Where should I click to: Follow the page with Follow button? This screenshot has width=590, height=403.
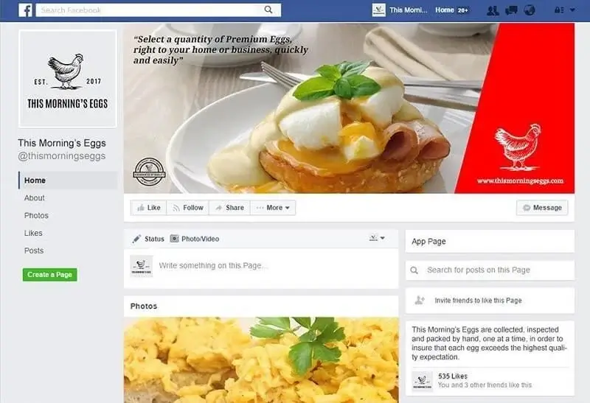pos(188,208)
